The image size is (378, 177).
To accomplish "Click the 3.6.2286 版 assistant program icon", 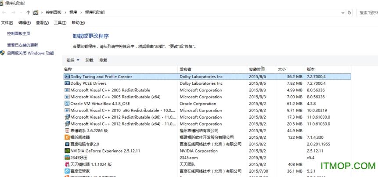I will point(67,131).
